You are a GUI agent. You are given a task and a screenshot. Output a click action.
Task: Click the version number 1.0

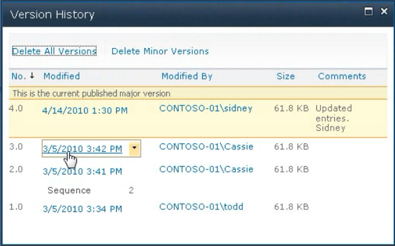16,207
